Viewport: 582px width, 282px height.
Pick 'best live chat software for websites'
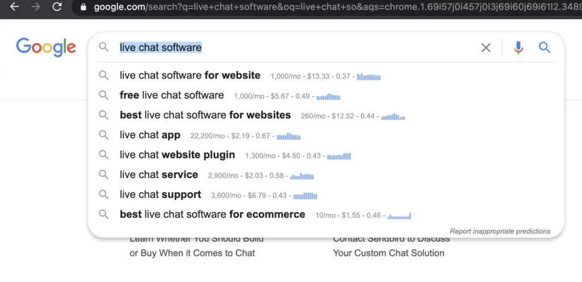pos(205,115)
